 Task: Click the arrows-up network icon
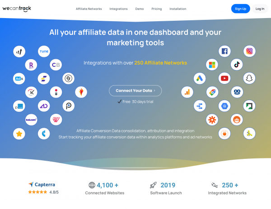click(19, 51)
